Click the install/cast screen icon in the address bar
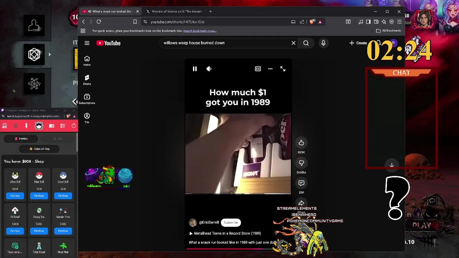 [x=293, y=22]
